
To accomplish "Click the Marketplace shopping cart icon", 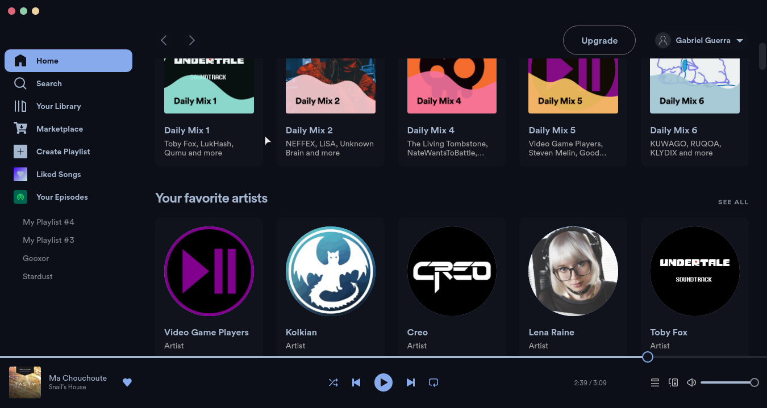I will (20, 129).
